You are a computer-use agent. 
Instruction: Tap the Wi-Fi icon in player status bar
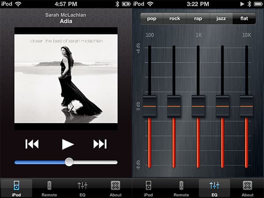point(18,4)
